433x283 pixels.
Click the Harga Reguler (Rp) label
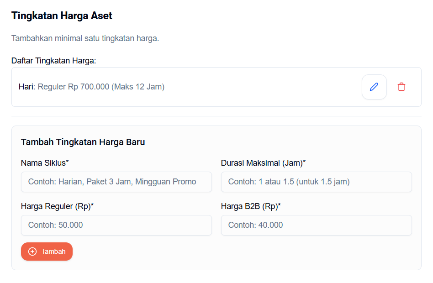[57, 206]
